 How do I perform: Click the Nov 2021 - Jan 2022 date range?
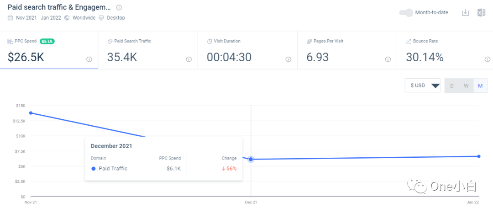[x=38, y=18]
